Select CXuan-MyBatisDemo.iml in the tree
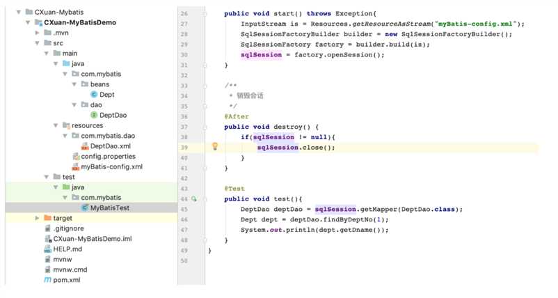 tap(93, 239)
